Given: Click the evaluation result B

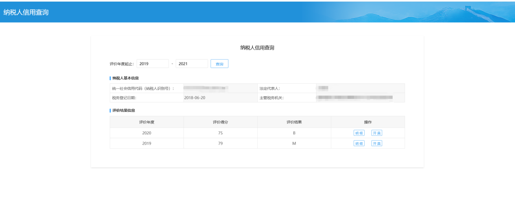Looking at the screenshot, I should (294, 133).
